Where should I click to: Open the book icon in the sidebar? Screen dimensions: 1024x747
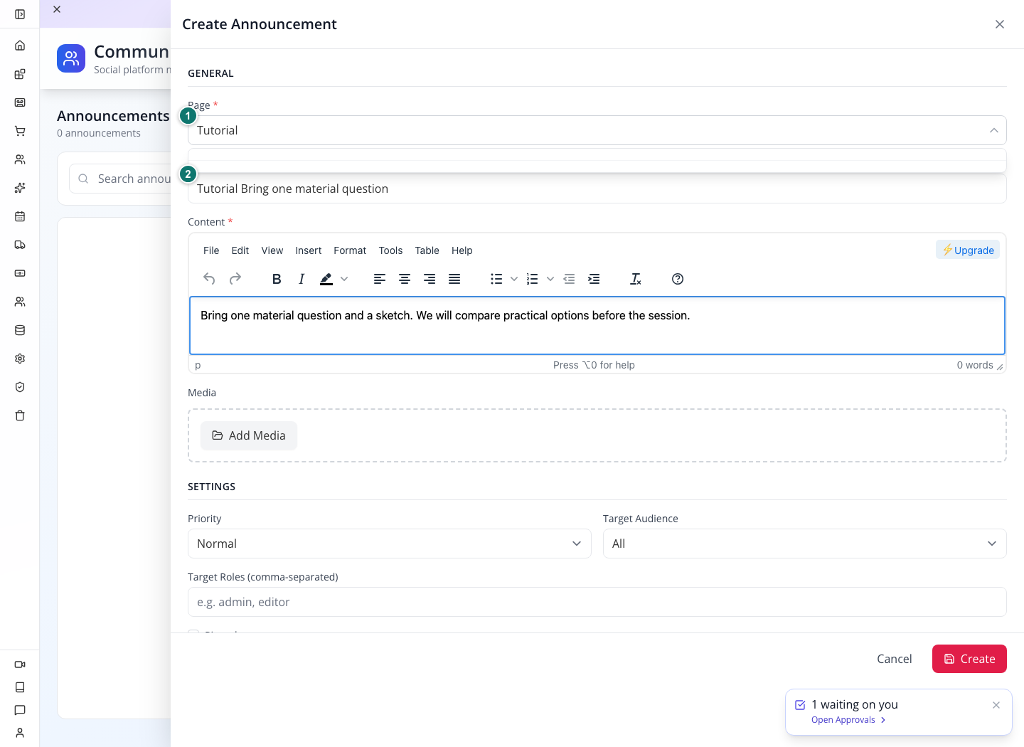pyautogui.click(x=20, y=687)
